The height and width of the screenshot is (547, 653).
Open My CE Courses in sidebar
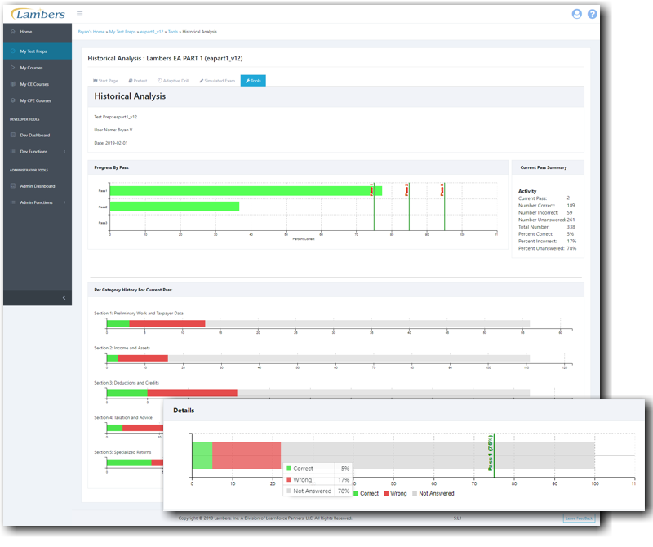[x=34, y=84]
